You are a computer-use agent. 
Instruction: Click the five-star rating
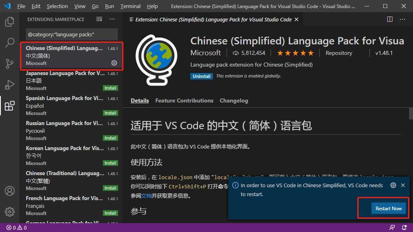pos(295,53)
